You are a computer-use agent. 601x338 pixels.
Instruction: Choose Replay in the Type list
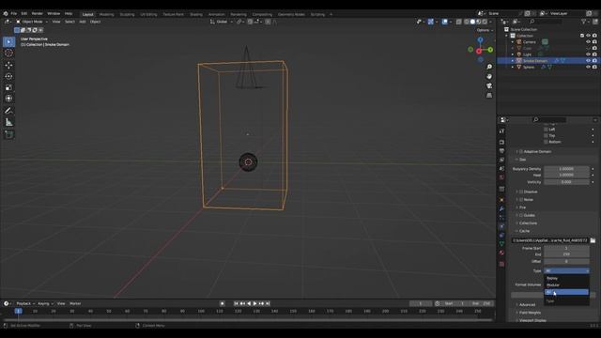pyautogui.click(x=566, y=278)
